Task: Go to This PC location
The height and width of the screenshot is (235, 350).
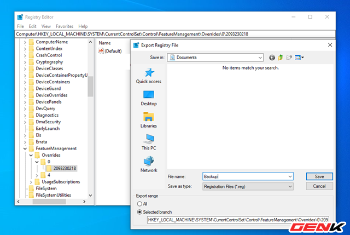Action: pyautogui.click(x=149, y=142)
